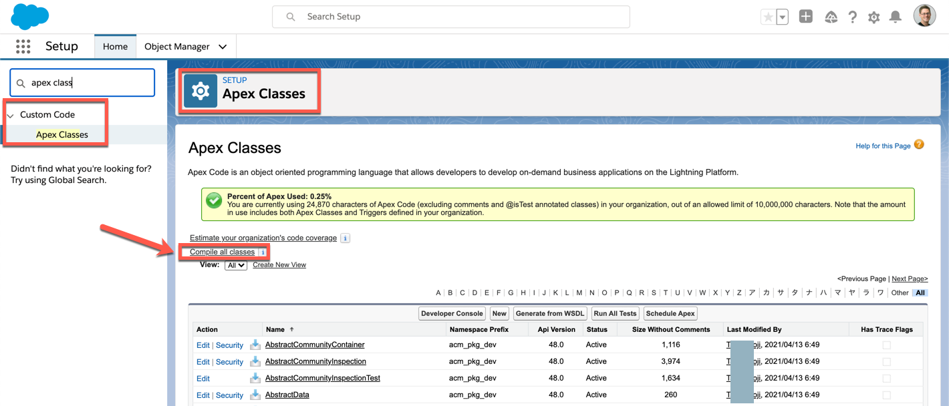Download the AbstractCommunityContainer class icon

coord(255,345)
